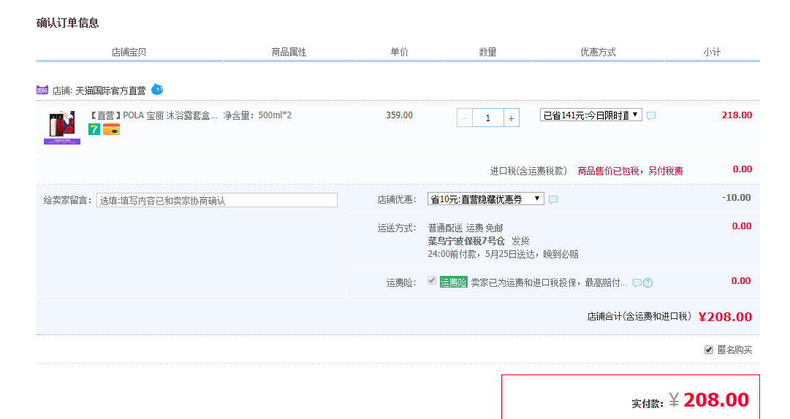Click the orange credit card payment icon

tap(111, 130)
